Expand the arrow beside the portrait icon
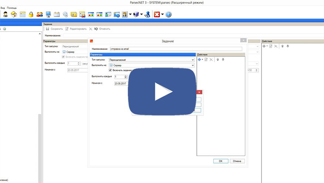 pos(130,14)
